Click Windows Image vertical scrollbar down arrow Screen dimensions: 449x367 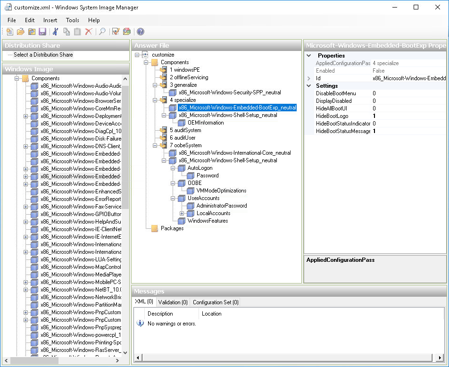pyautogui.click(x=125, y=353)
